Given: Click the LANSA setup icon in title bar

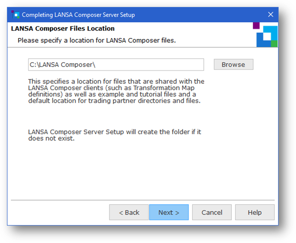Looking at the screenshot, I should [x=15, y=15].
